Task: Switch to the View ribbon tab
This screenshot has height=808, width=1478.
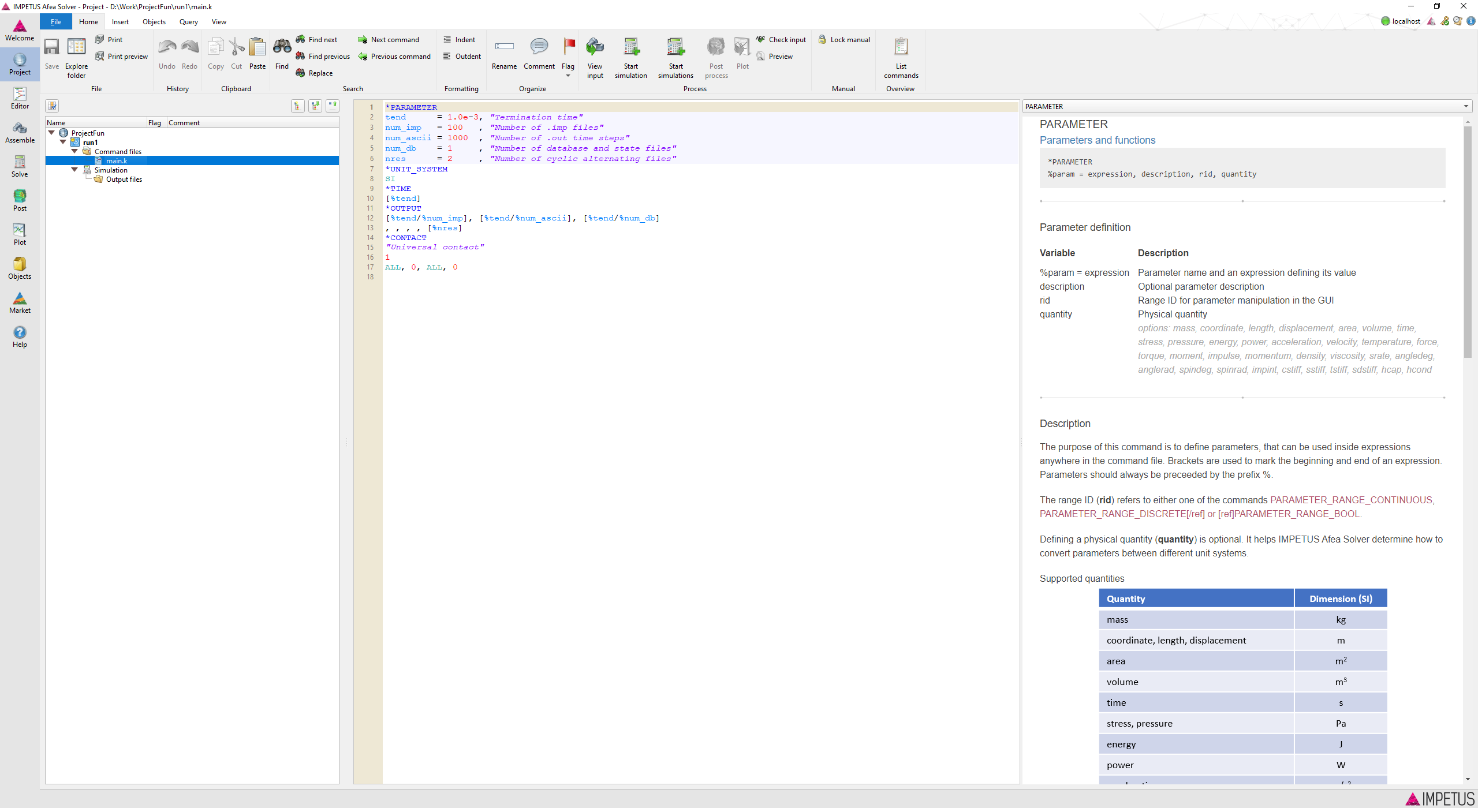Action: tap(219, 22)
